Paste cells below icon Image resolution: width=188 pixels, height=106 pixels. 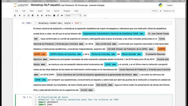33,16
